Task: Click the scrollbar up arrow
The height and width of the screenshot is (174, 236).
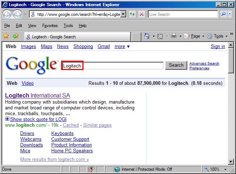Action: (x=231, y=45)
